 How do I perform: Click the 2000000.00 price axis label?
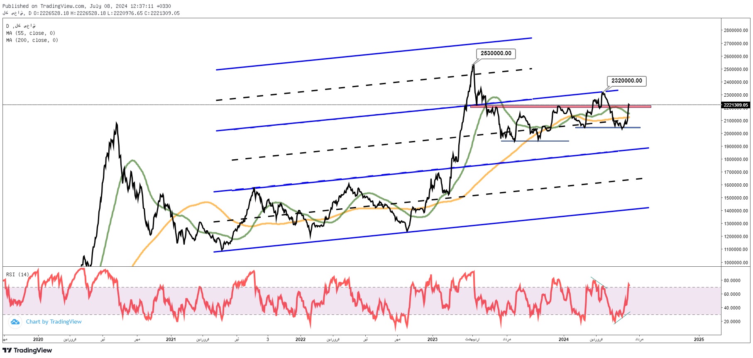(x=736, y=134)
